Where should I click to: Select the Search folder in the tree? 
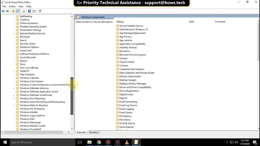[x=23, y=40]
